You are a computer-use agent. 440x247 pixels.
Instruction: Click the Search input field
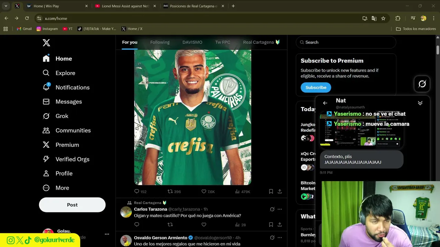click(346, 42)
